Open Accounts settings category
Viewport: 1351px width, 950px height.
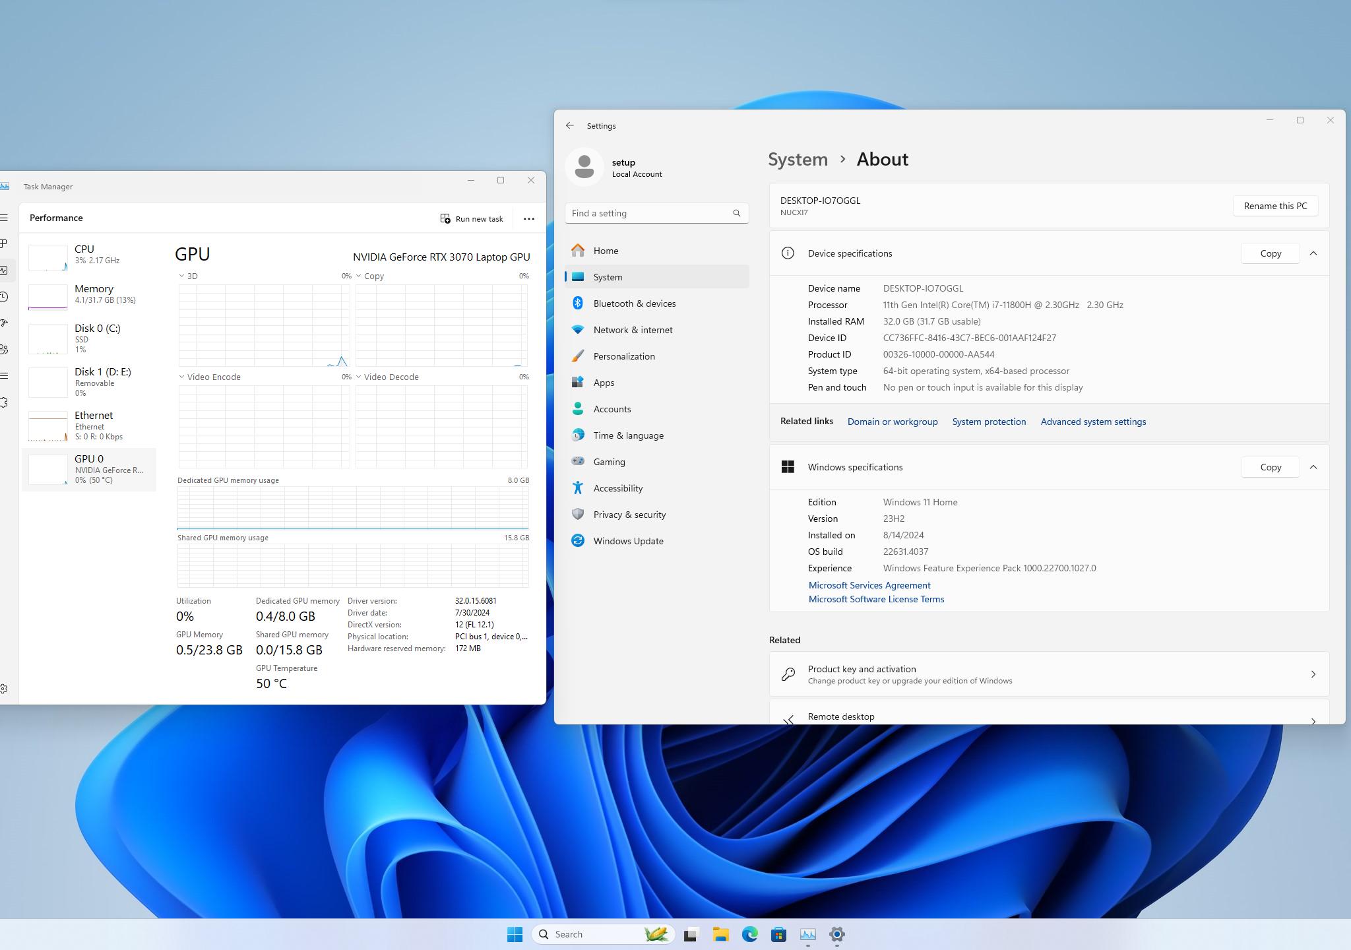[656, 409]
